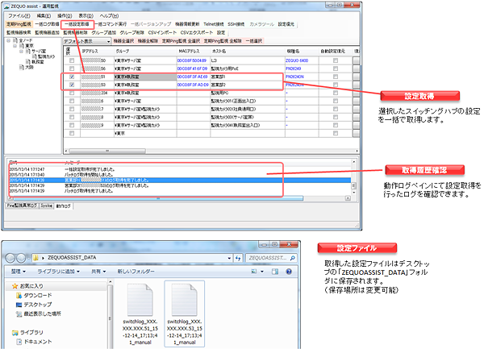Image resolution: width=484 pixels, height=349 pixels.
Task: Click the device table horizontal scrollbar thumb
Action: click(107, 151)
